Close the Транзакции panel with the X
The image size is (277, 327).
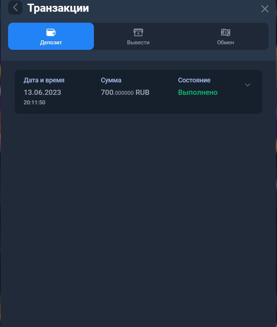point(265,9)
